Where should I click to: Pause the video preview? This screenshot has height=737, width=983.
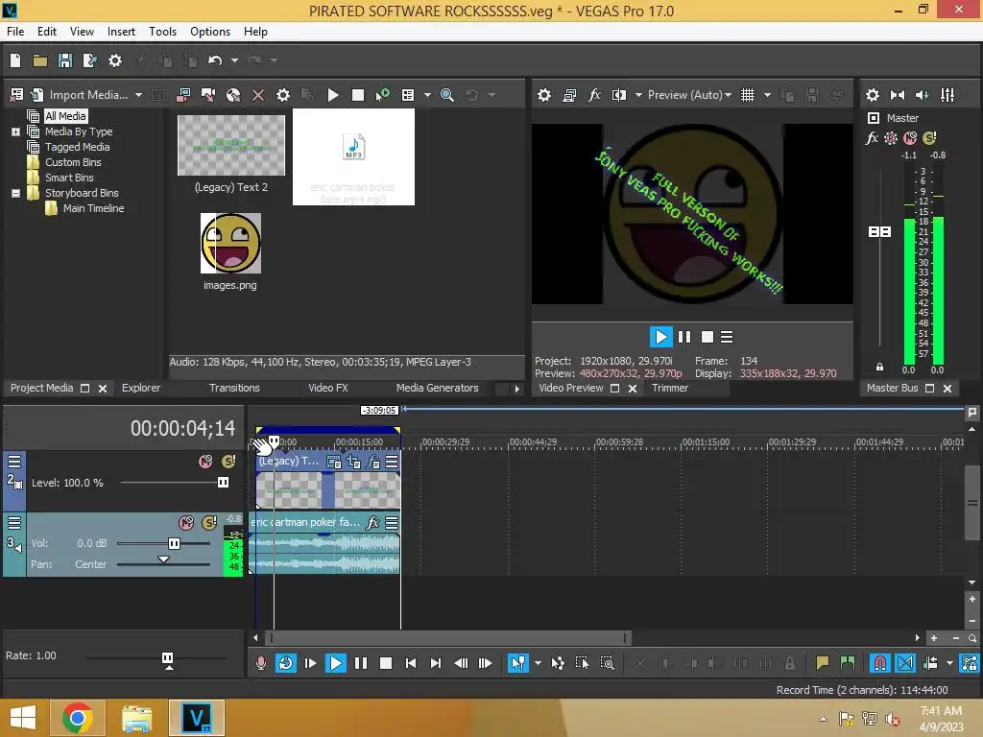(684, 337)
